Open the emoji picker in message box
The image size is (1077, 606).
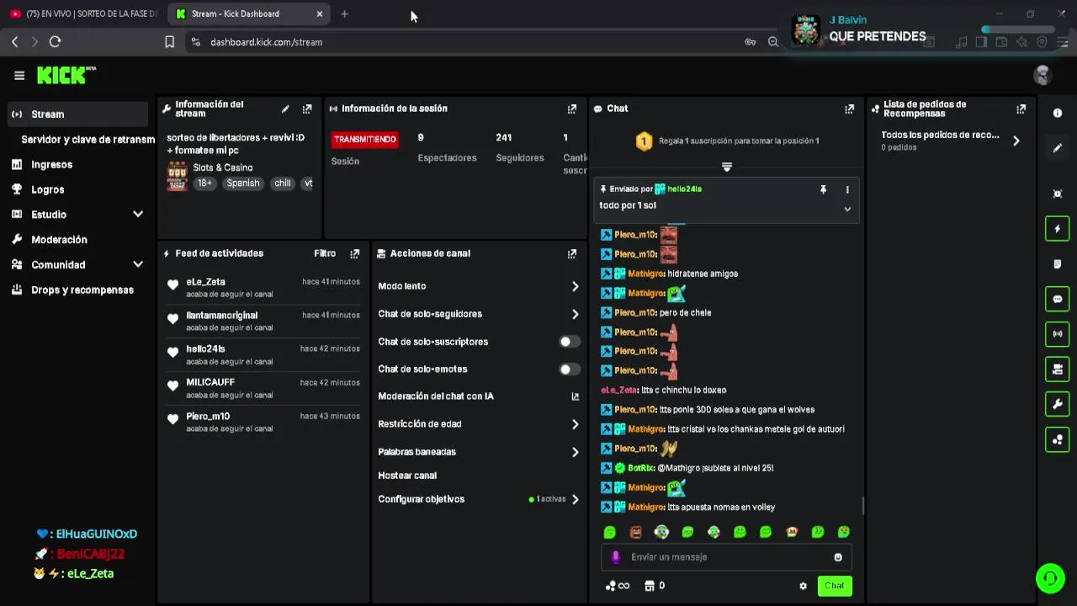(x=838, y=557)
